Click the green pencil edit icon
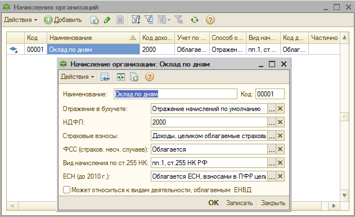 [x=107, y=20]
